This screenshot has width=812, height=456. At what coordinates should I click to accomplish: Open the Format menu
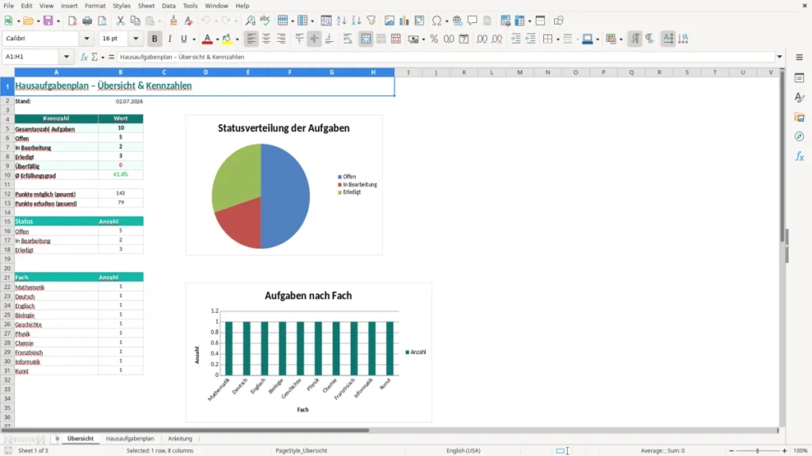click(95, 6)
